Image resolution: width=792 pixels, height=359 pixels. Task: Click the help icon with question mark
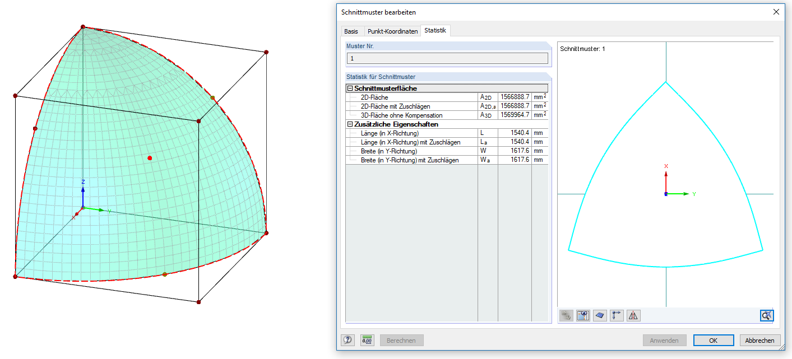(x=348, y=340)
